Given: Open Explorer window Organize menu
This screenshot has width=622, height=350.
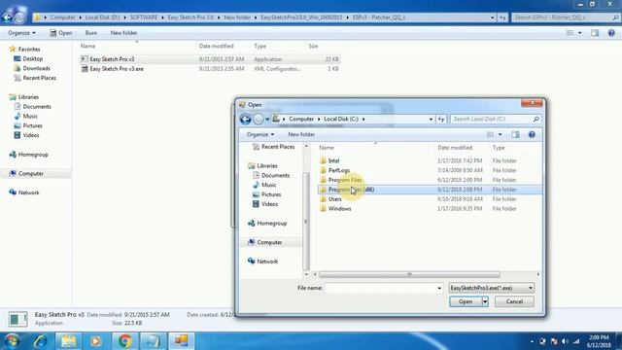Looking at the screenshot, I should [21, 33].
